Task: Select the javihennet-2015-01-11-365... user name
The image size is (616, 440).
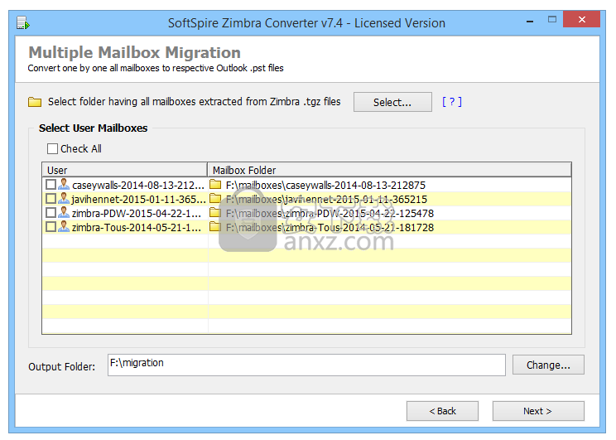Action: pos(138,200)
